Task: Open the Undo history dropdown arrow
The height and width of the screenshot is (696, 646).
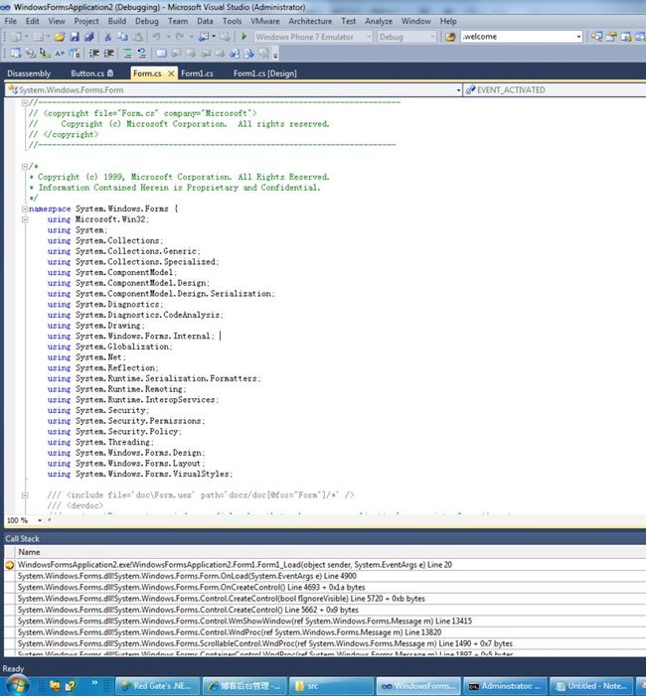Action: tap(168, 37)
